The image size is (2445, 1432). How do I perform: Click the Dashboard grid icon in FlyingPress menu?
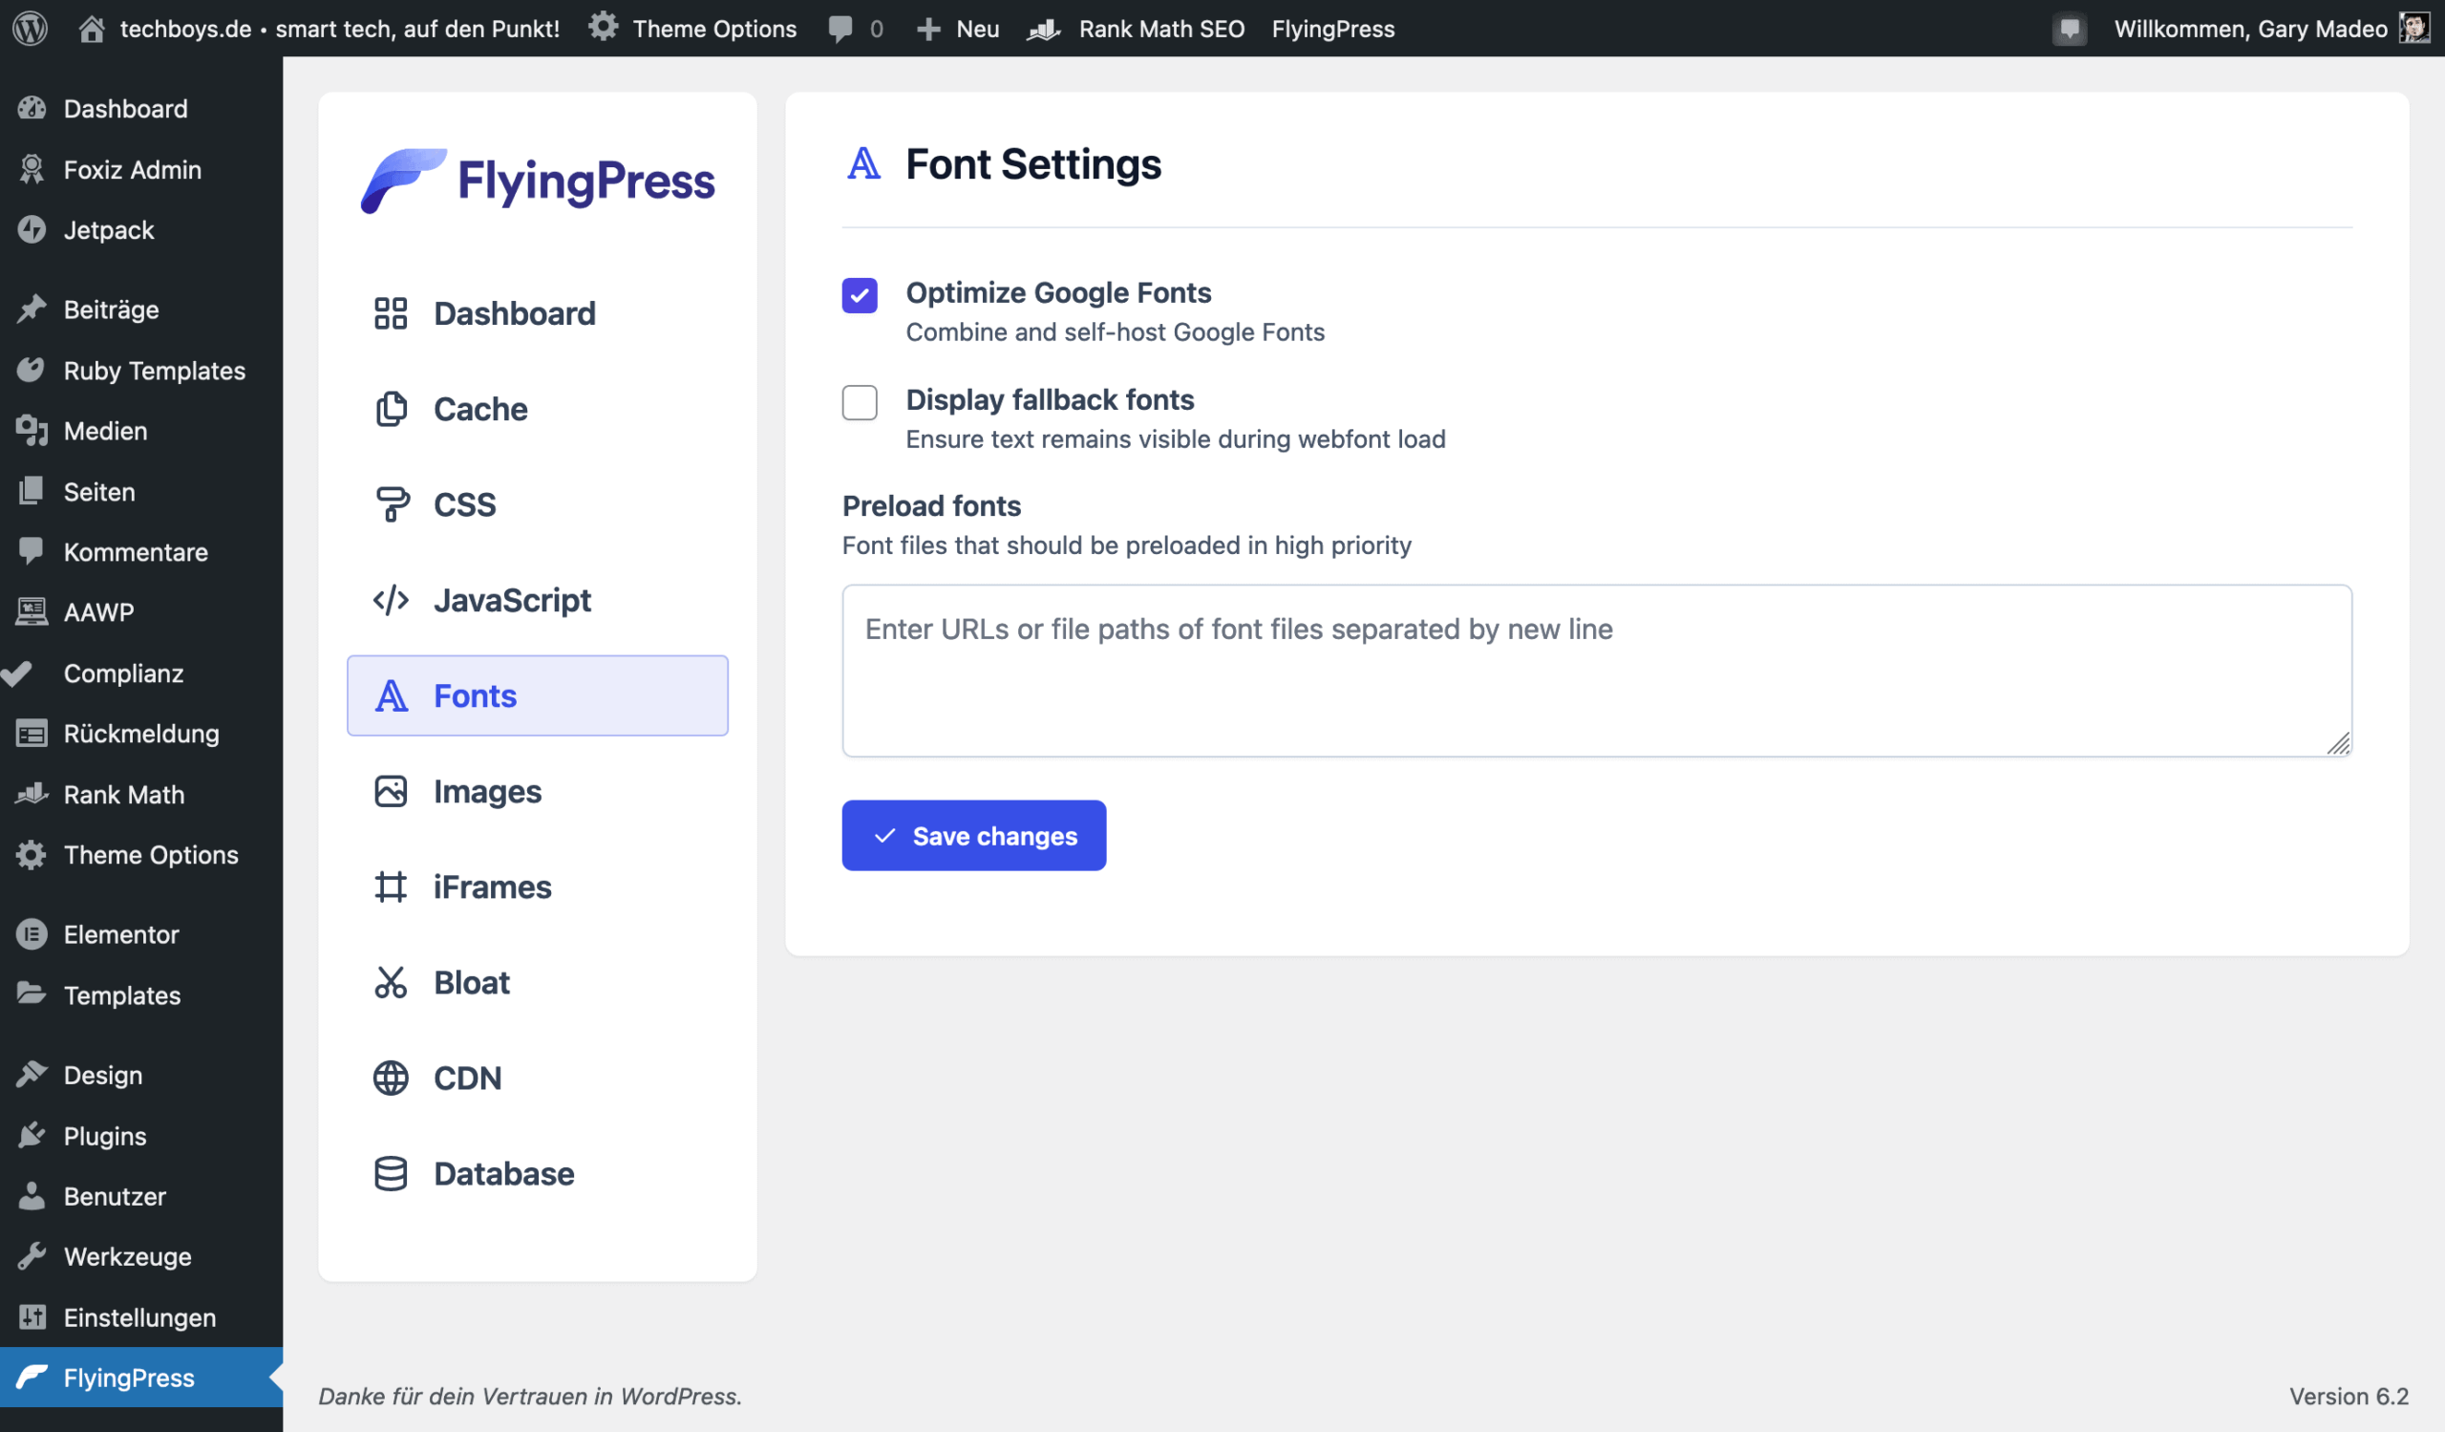pyautogui.click(x=391, y=313)
